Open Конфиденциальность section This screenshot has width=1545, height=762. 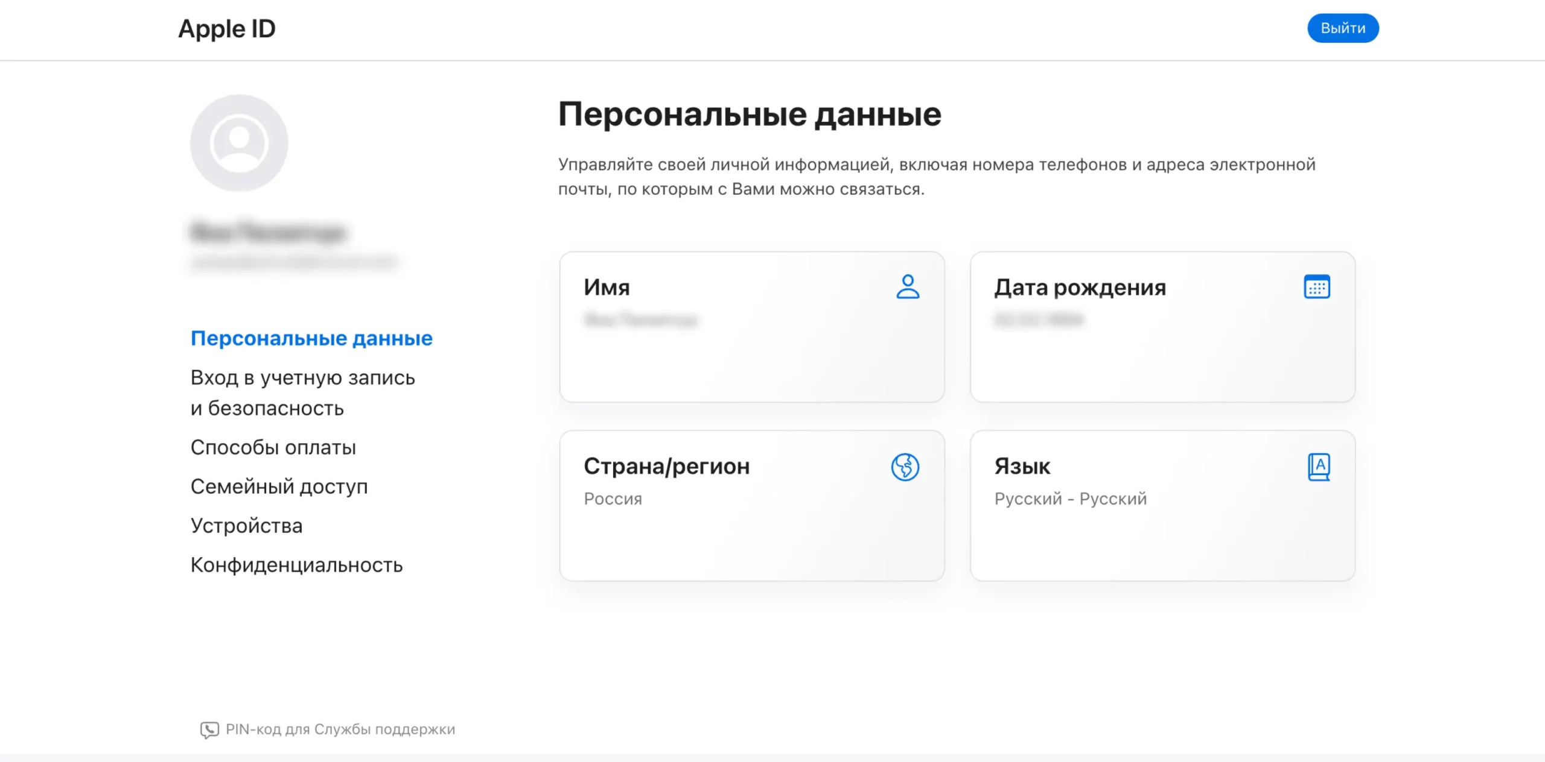pyautogui.click(x=296, y=565)
